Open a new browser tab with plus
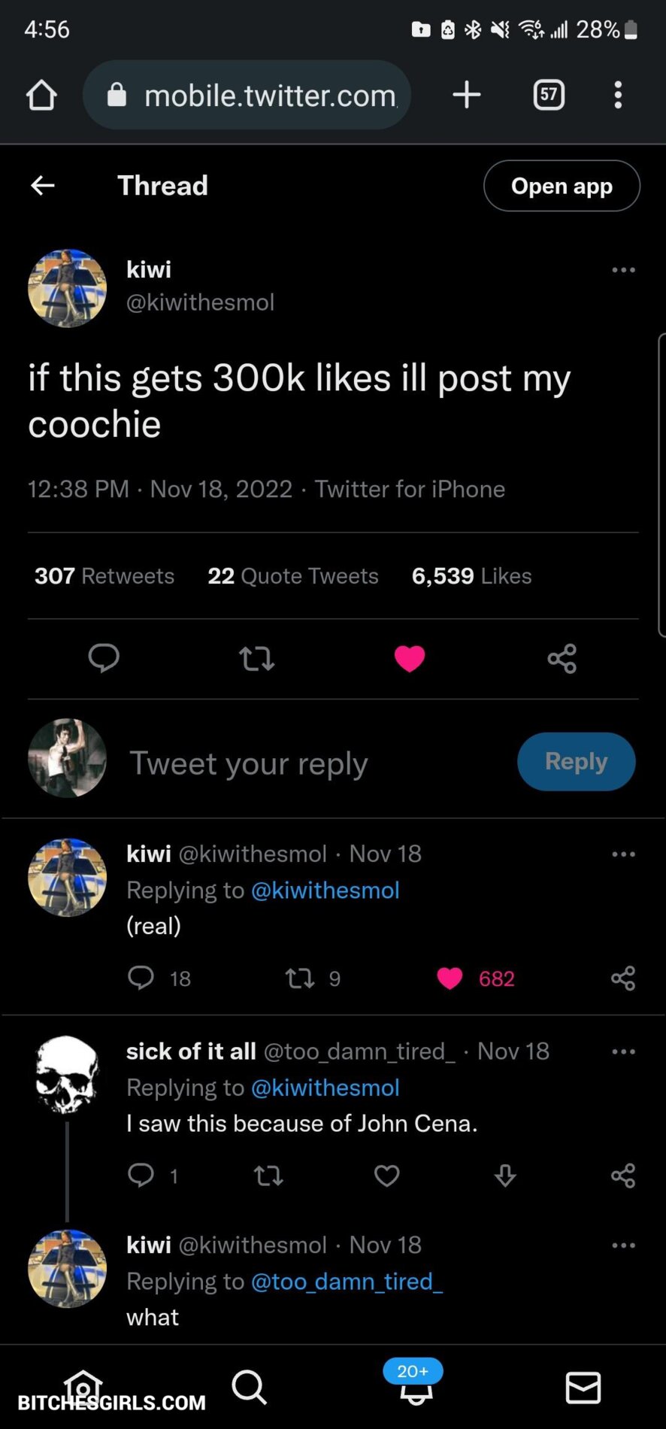This screenshot has width=666, height=1429. pyautogui.click(x=467, y=95)
